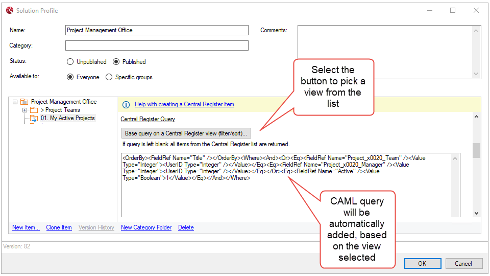Click the Clone Item link

pyautogui.click(x=59, y=227)
